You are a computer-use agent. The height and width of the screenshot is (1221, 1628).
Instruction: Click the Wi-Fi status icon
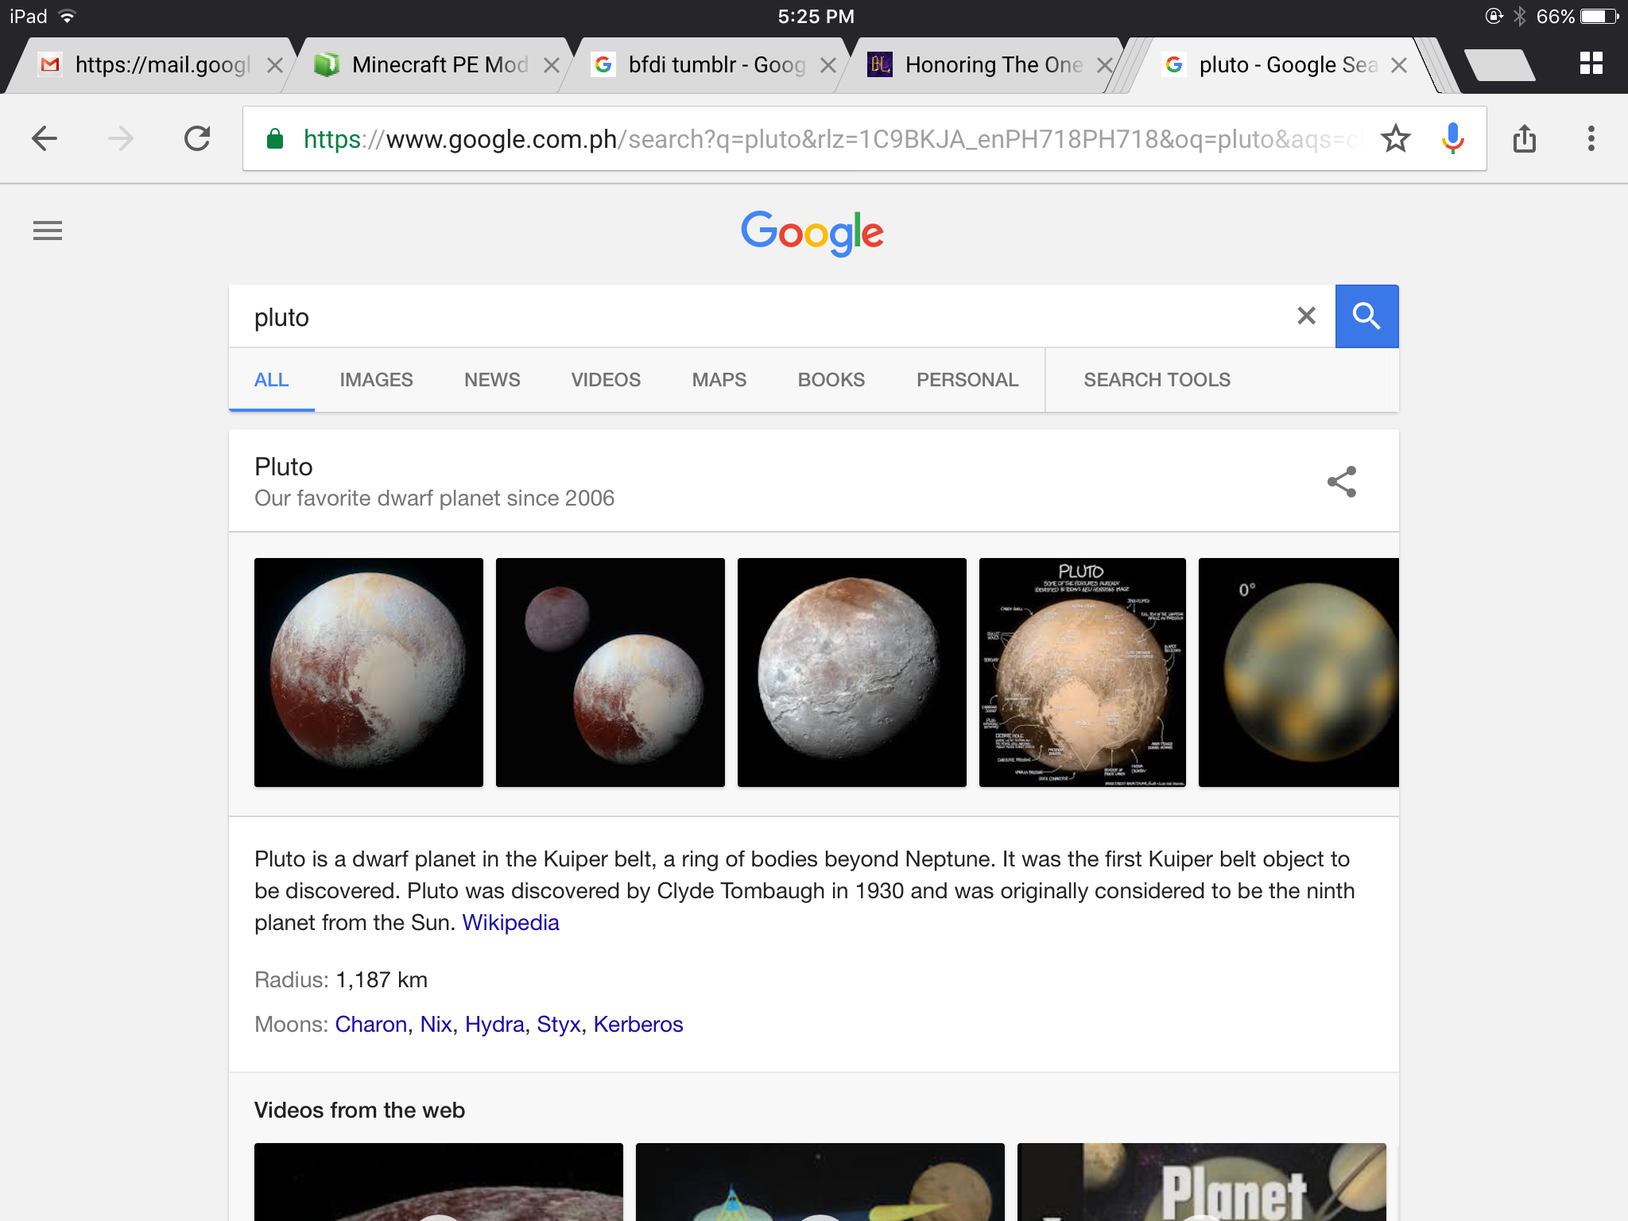68,17
